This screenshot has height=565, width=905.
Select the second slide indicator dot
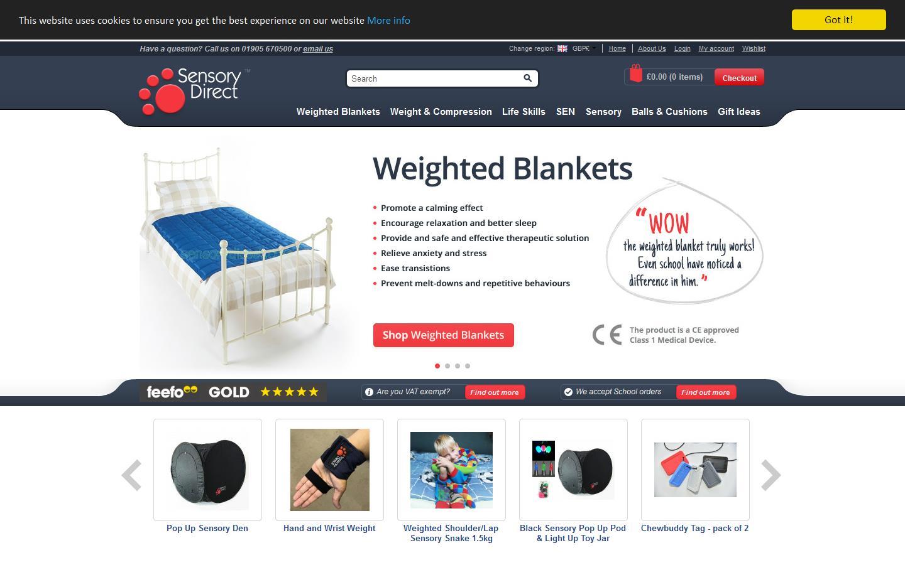447,366
